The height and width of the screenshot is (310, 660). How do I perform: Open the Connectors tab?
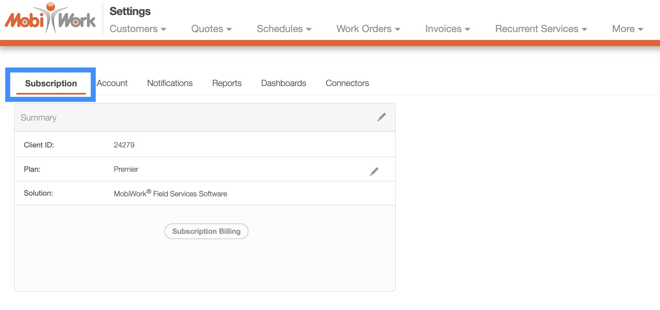tap(347, 83)
